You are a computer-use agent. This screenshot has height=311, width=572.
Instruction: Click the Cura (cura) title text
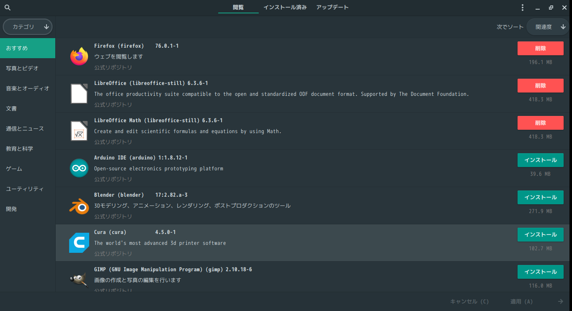[x=110, y=232]
